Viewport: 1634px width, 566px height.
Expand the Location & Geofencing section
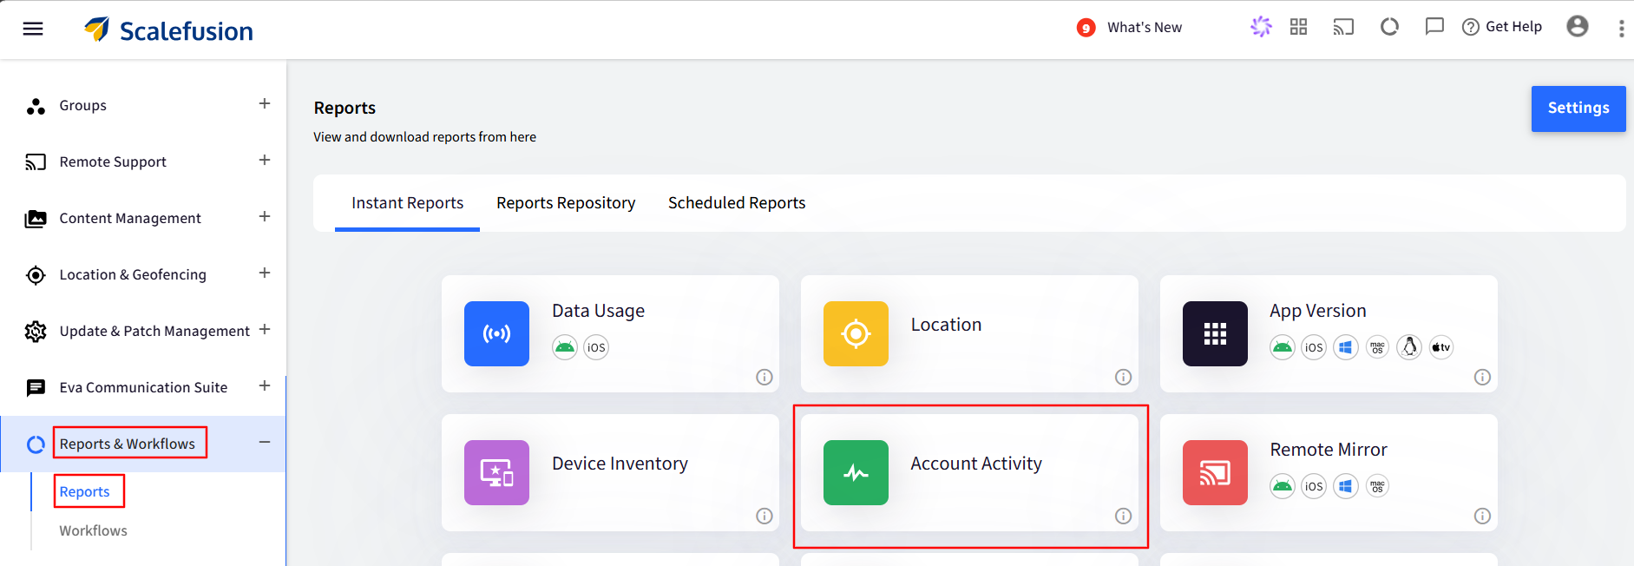pyautogui.click(x=265, y=273)
